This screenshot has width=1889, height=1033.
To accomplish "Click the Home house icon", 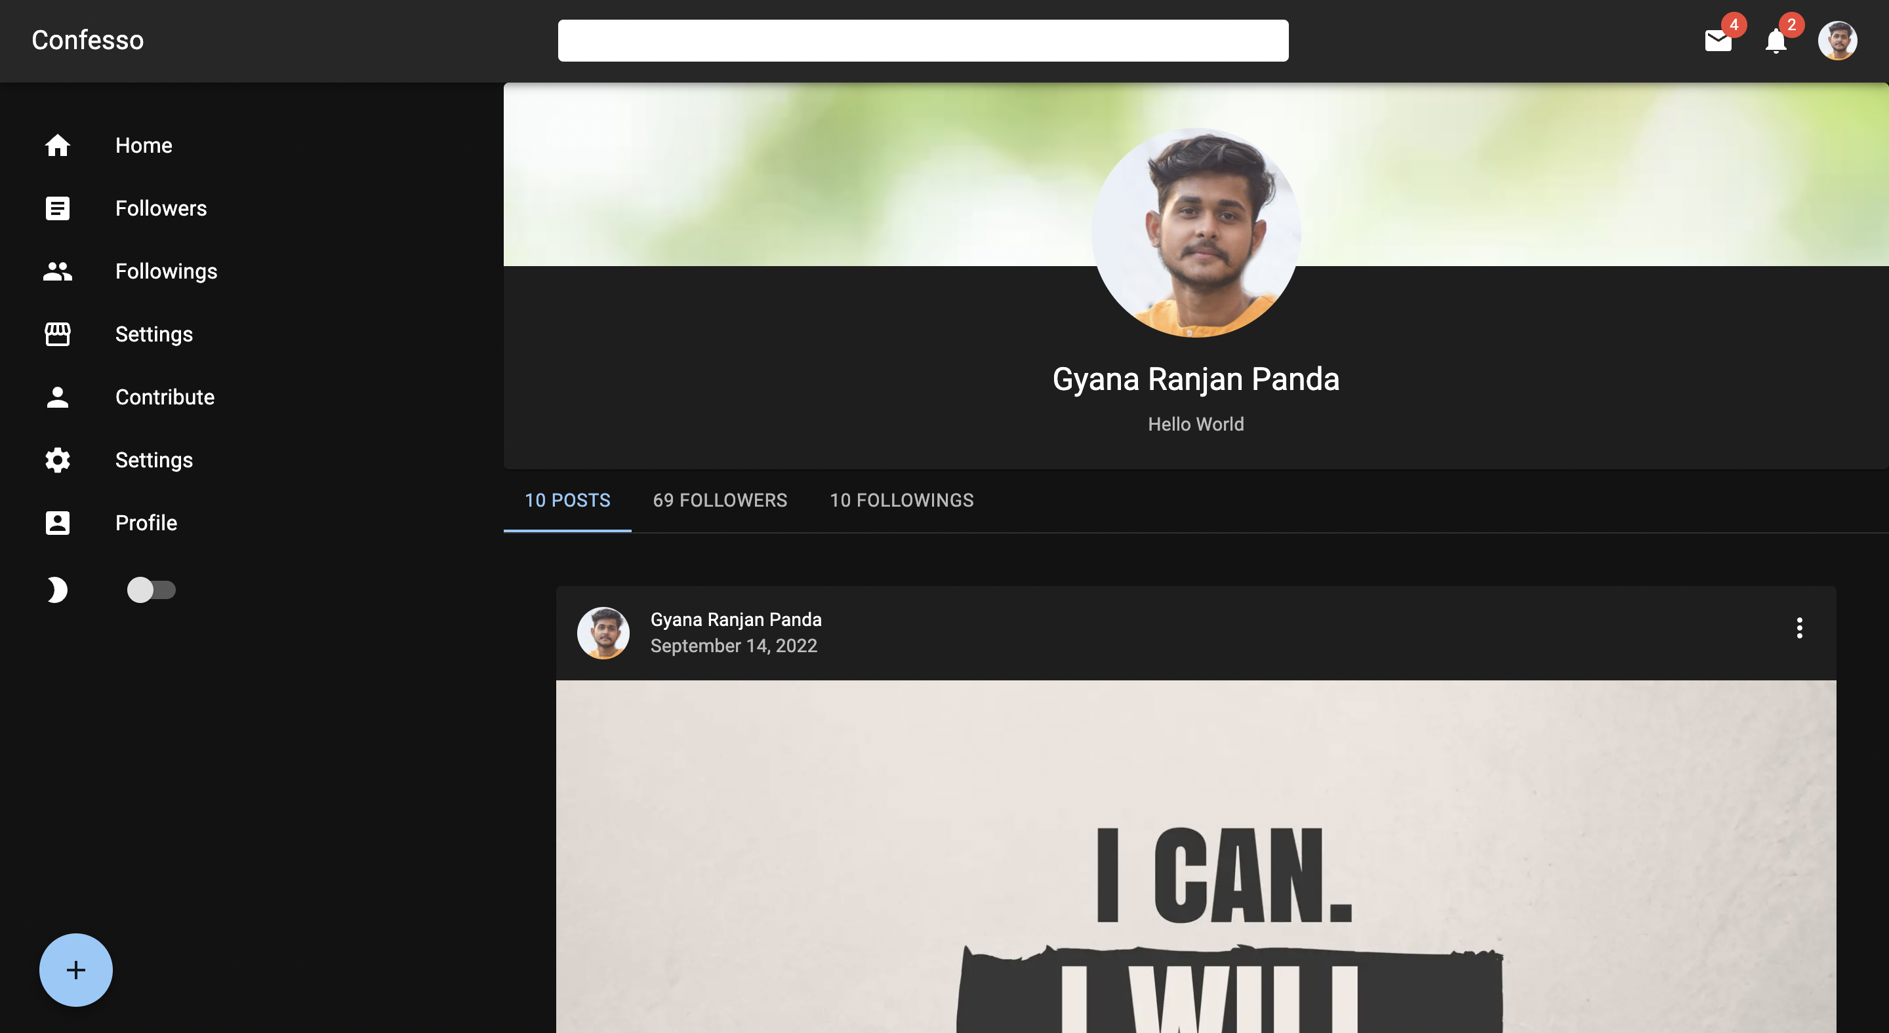I will coord(57,145).
